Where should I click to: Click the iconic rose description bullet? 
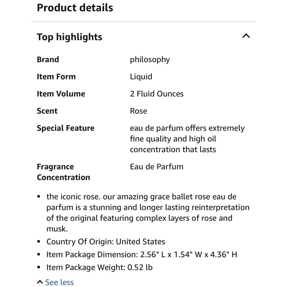[x=147, y=213]
